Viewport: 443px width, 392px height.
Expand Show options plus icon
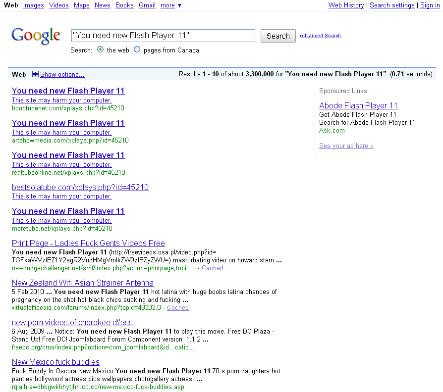35,74
